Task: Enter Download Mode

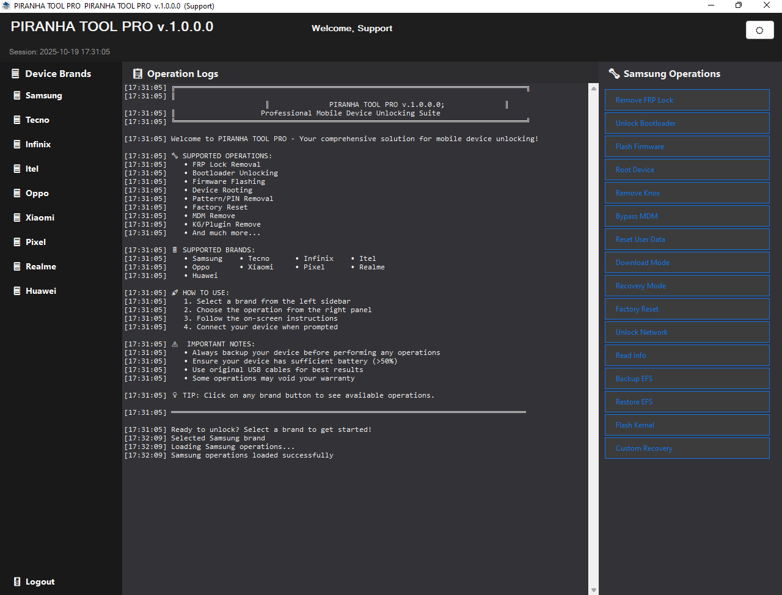Action: [687, 263]
